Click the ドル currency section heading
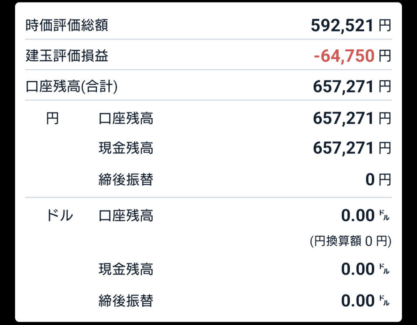The width and height of the screenshot is (417, 325). pyautogui.click(x=60, y=215)
